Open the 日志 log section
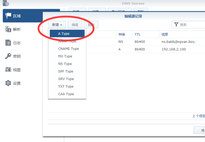Image resolution: width=205 pixels, height=142 pixels. tap(17, 43)
